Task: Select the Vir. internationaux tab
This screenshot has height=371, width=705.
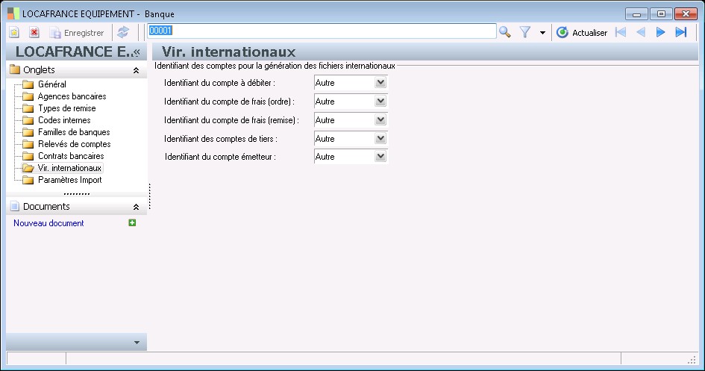Action: [x=69, y=168]
